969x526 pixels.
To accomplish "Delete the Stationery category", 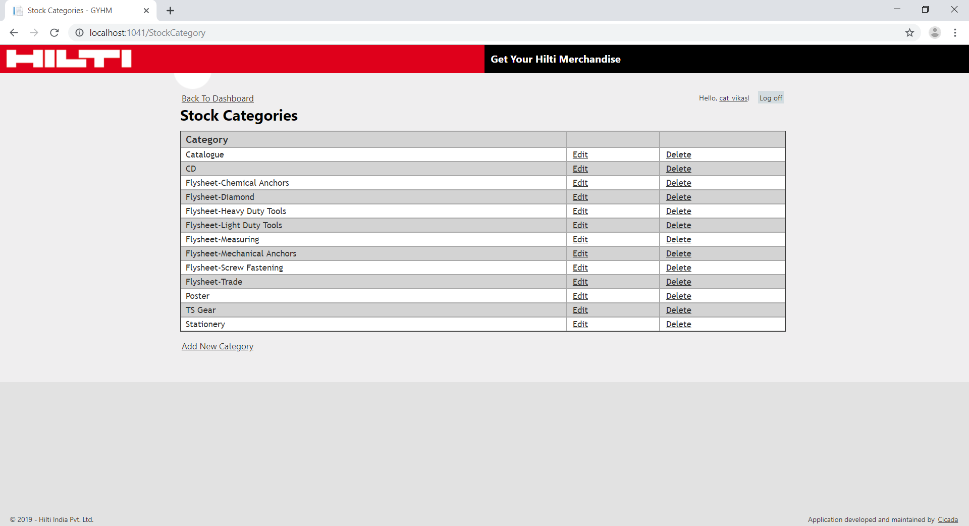I will [x=678, y=324].
